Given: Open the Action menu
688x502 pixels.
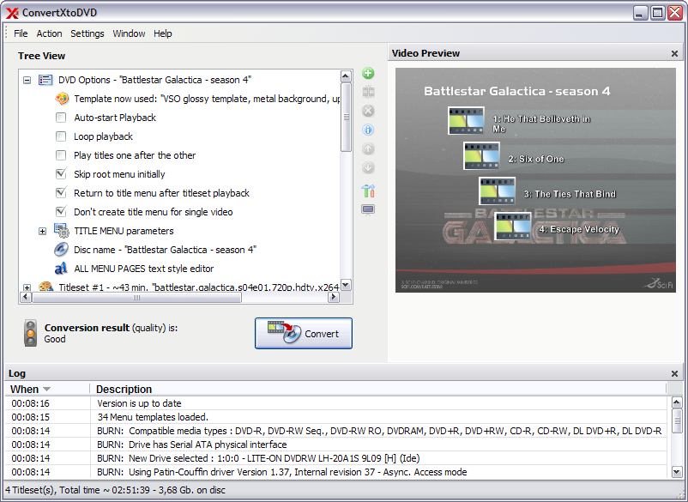Looking at the screenshot, I should tap(49, 33).
